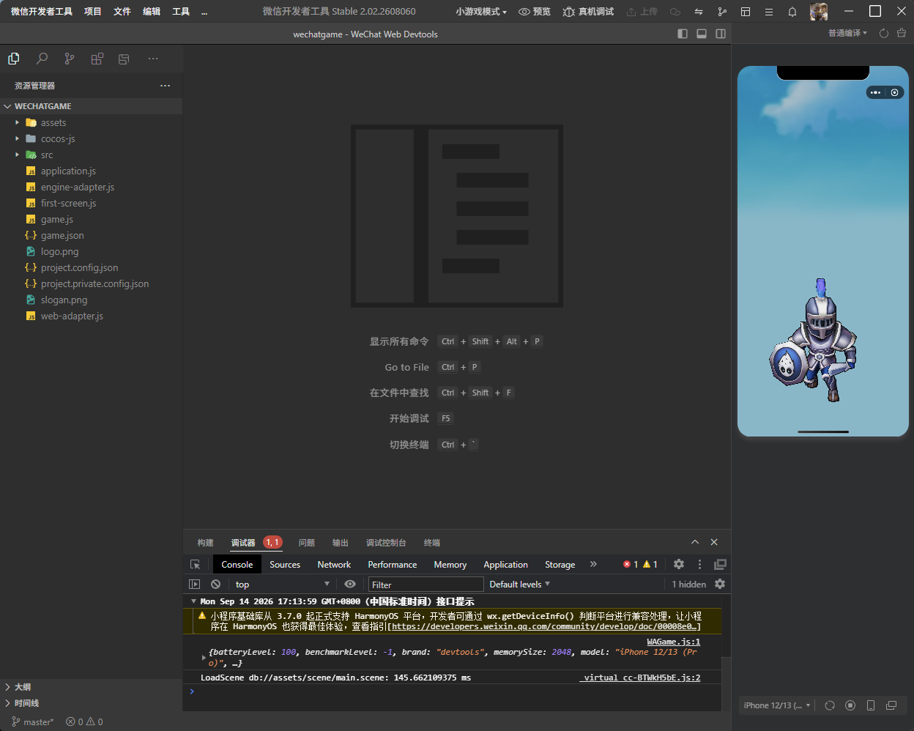Click the background switch arrows icon in the title bar
Image resolution: width=914 pixels, height=731 pixels.
(699, 12)
